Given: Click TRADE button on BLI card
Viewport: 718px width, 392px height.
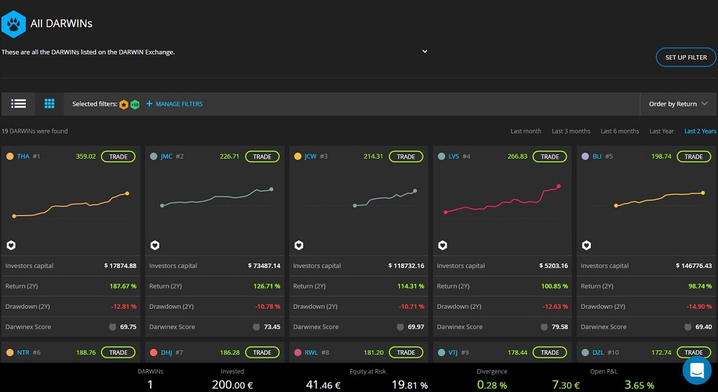Looking at the screenshot, I should click(x=694, y=157).
